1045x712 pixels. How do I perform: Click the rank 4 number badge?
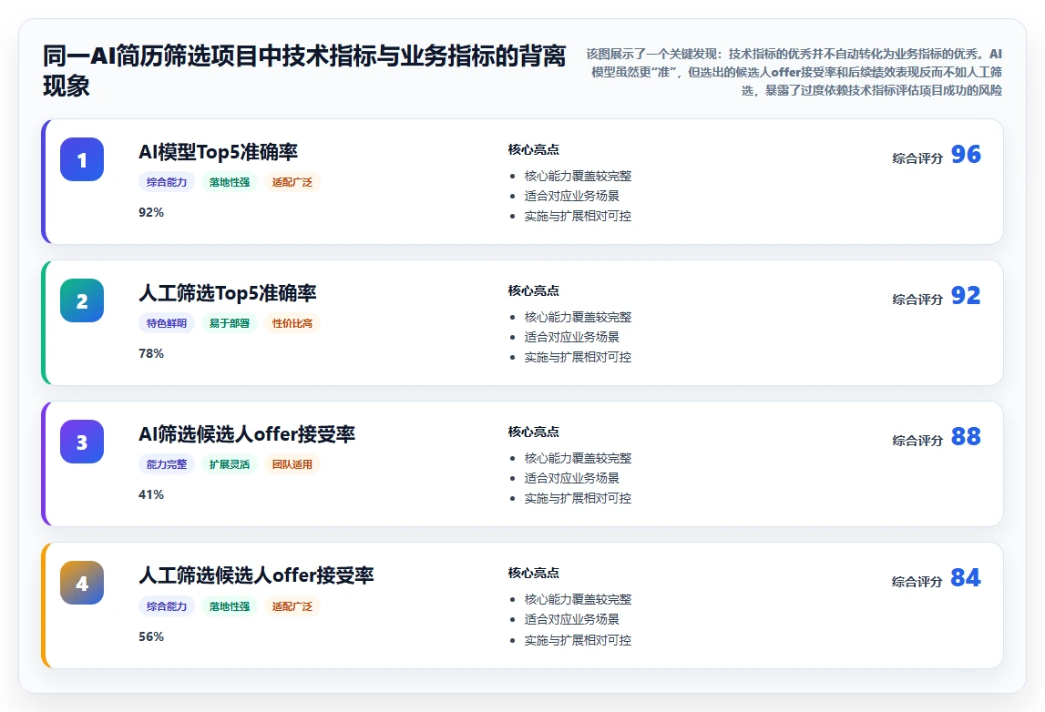click(x=82, y=584)
